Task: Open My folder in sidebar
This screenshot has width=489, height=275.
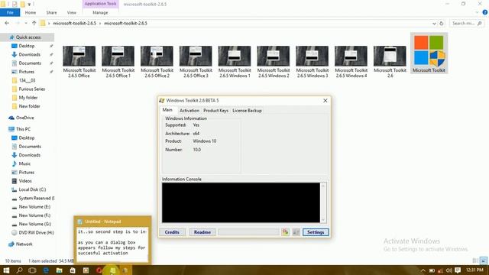Action: (x=28, y=98)
